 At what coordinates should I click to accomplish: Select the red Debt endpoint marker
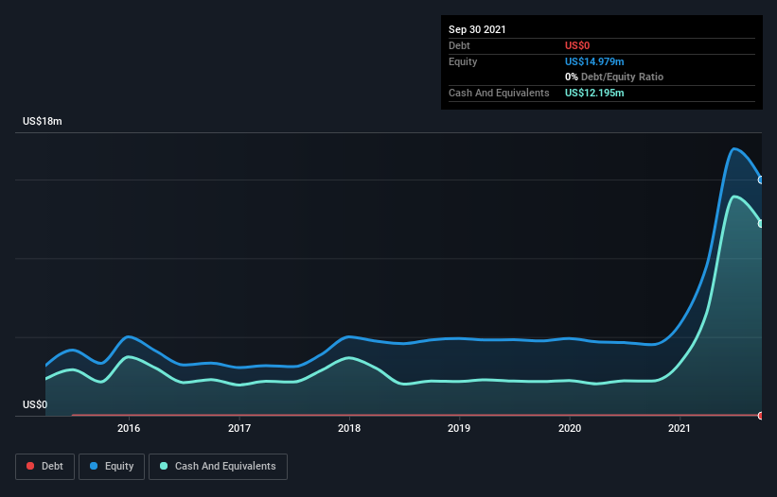click(x=761, y=416)
